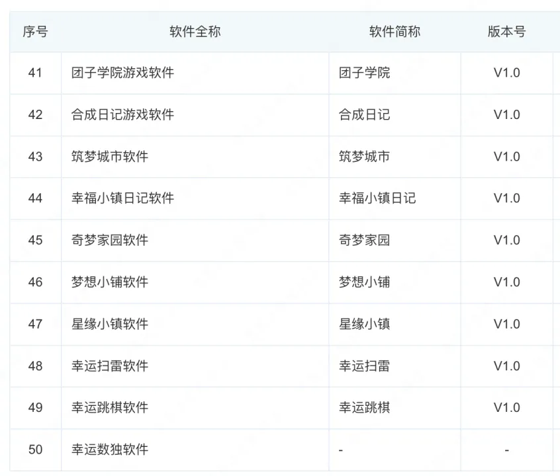Click short name 幸运扫雷 cell
The width and height of the screenshot is (560, 476).
(365, 366)
